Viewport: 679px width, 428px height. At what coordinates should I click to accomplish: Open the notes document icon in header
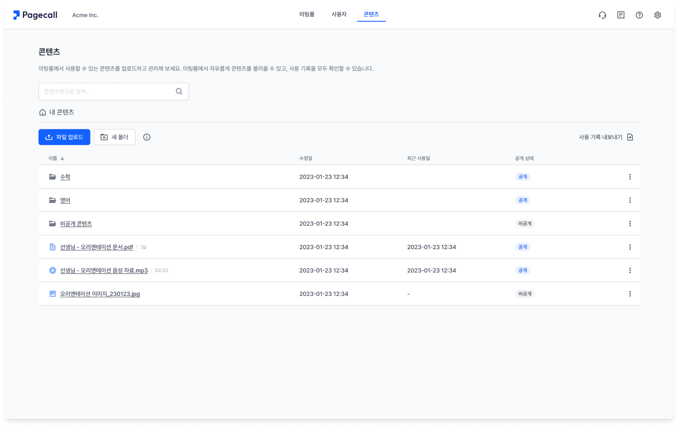click(621, 15)
